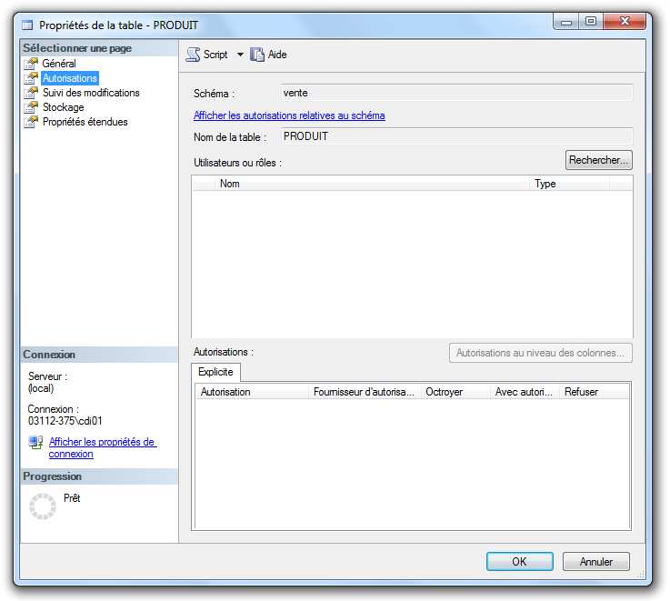Screen dimensions: 670x601
Task: Switch to the Explicite tab
Action: point(215,372)
